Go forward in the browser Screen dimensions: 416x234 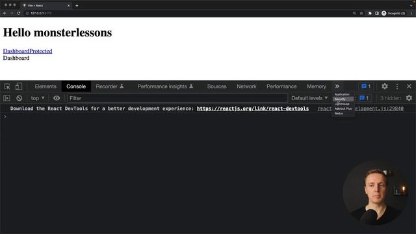click(12, 13)
